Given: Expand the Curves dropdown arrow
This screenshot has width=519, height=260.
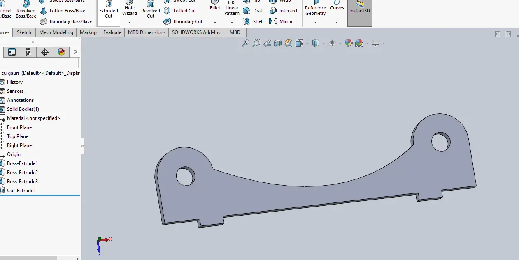Looking at the screenshot, I should coord(337,22).
